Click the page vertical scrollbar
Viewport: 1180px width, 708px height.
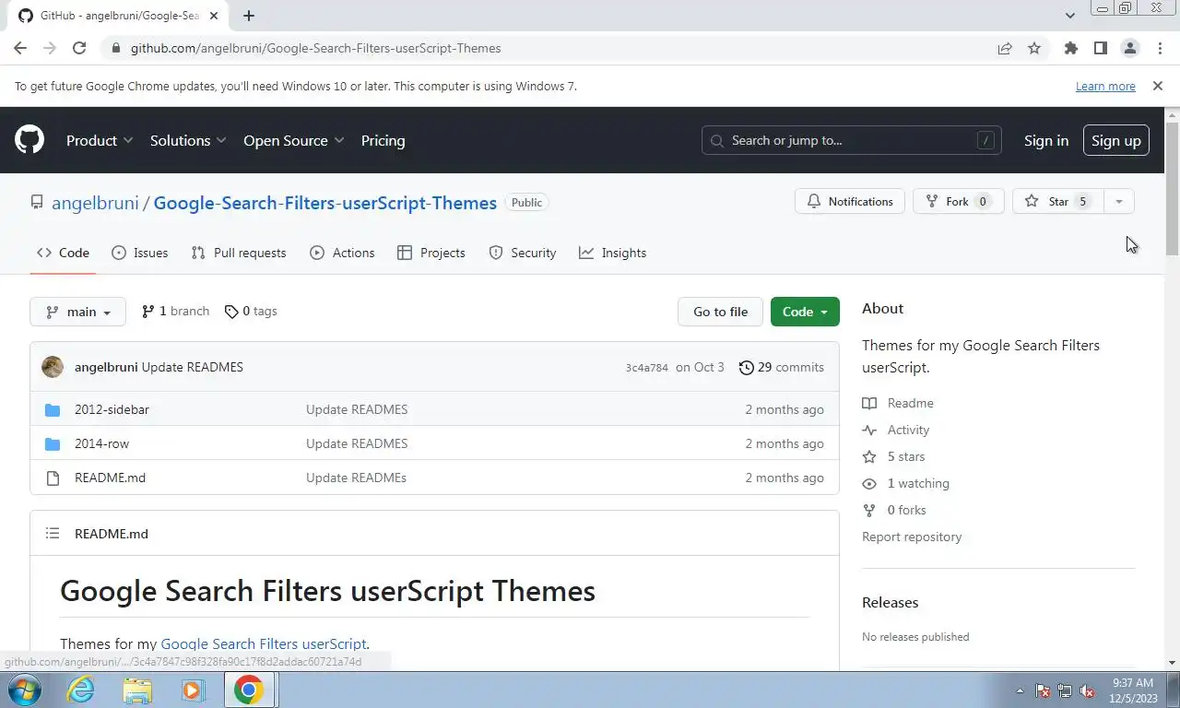pos(1172,189)
